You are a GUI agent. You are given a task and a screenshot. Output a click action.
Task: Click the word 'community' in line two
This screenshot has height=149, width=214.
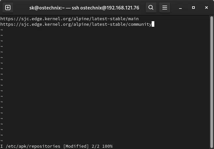[140, 24]
